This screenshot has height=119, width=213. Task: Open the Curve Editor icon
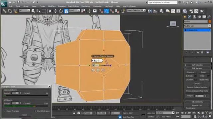(173, 11)
